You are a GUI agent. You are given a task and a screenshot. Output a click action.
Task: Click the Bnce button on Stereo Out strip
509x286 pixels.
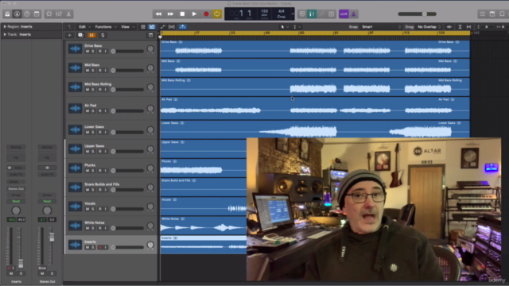(x=42, y=269)
